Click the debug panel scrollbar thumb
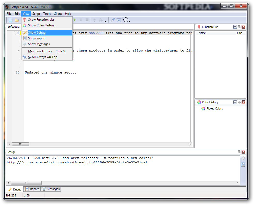Screen dimensions: 254x205 [x=26, y=183]
